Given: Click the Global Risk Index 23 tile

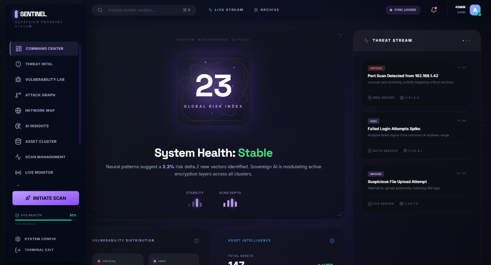Looking at the screenshot, I should pos(213,90).
